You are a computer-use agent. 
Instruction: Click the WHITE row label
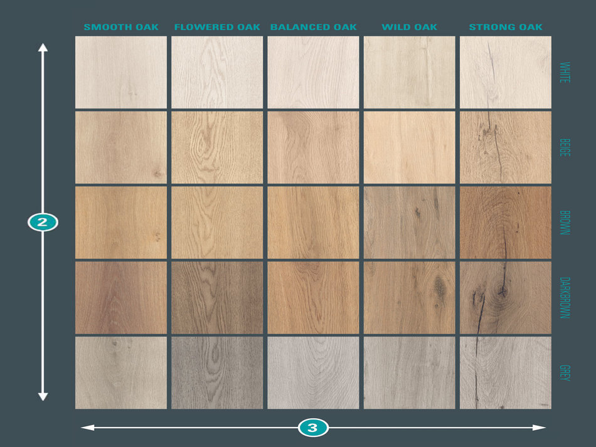point(565,72)
